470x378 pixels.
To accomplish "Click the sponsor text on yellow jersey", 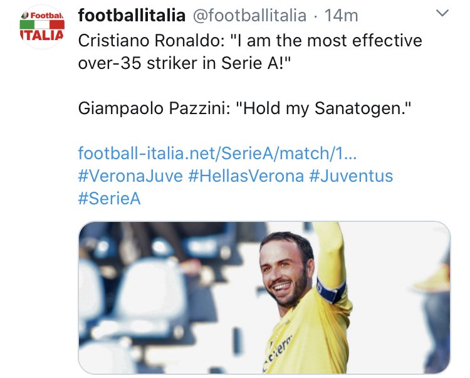I will (278, 350).
